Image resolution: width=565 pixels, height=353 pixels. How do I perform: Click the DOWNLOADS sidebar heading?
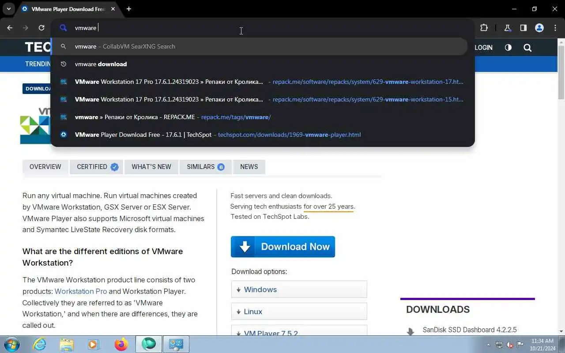[x=438, y=309]
